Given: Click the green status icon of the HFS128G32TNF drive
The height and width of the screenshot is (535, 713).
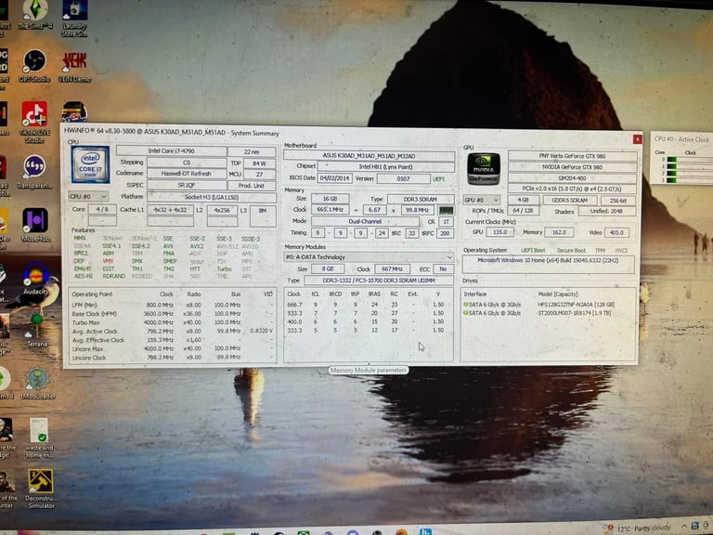Looking at the screenshot, I should [466, 305].
